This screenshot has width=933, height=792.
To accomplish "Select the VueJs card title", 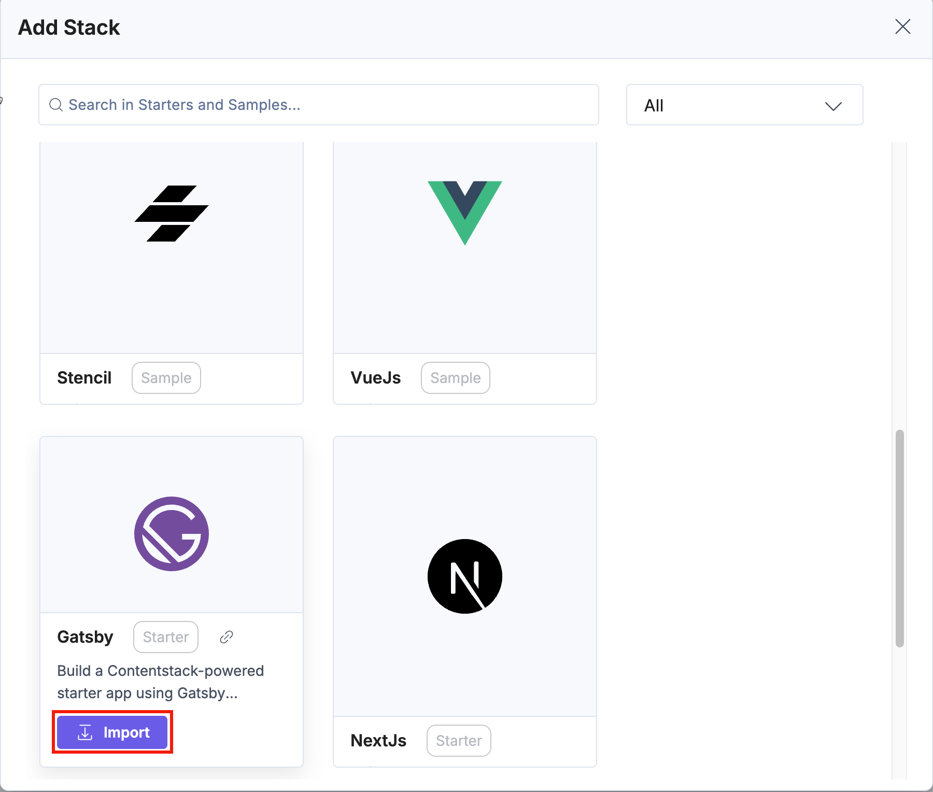I will 376,378.
